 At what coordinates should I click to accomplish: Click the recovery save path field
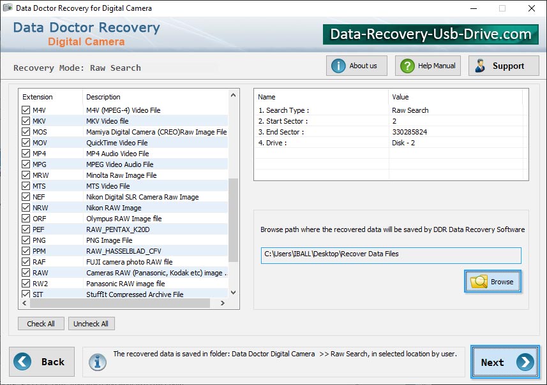tap(391, 256)
